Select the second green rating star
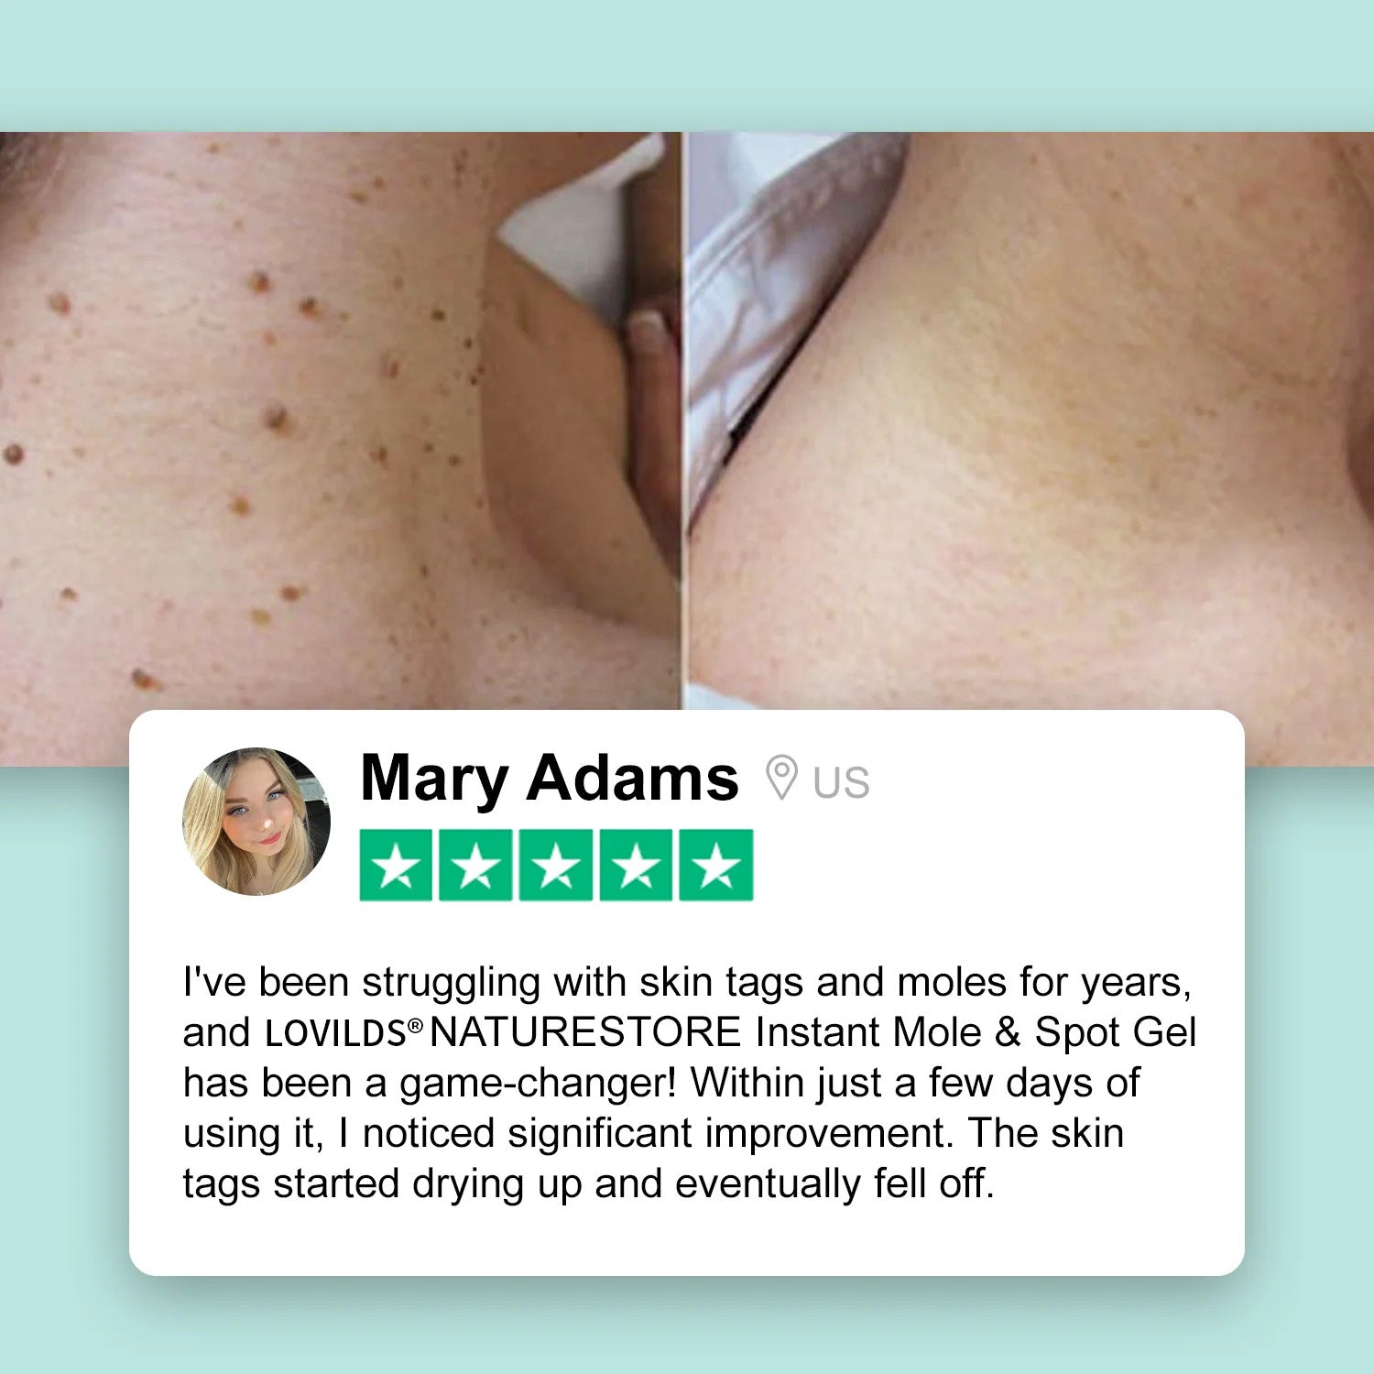The image size is (1374, 1374). click(475, 866)
